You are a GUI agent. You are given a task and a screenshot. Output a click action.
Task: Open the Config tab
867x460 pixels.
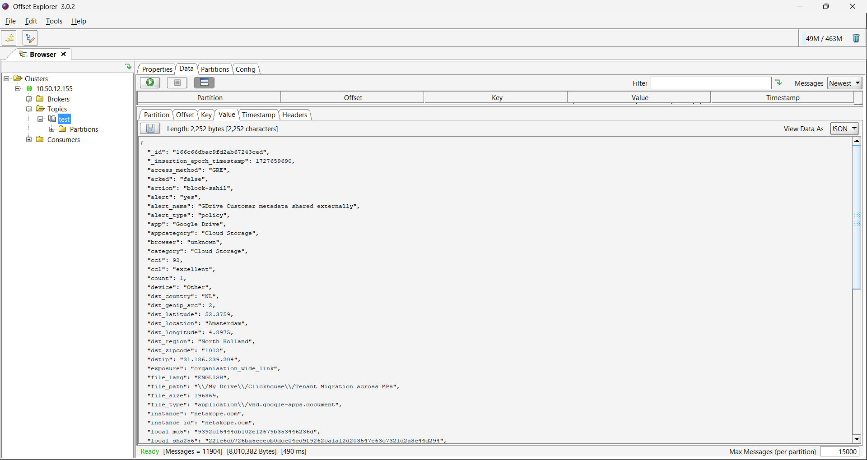246,69
